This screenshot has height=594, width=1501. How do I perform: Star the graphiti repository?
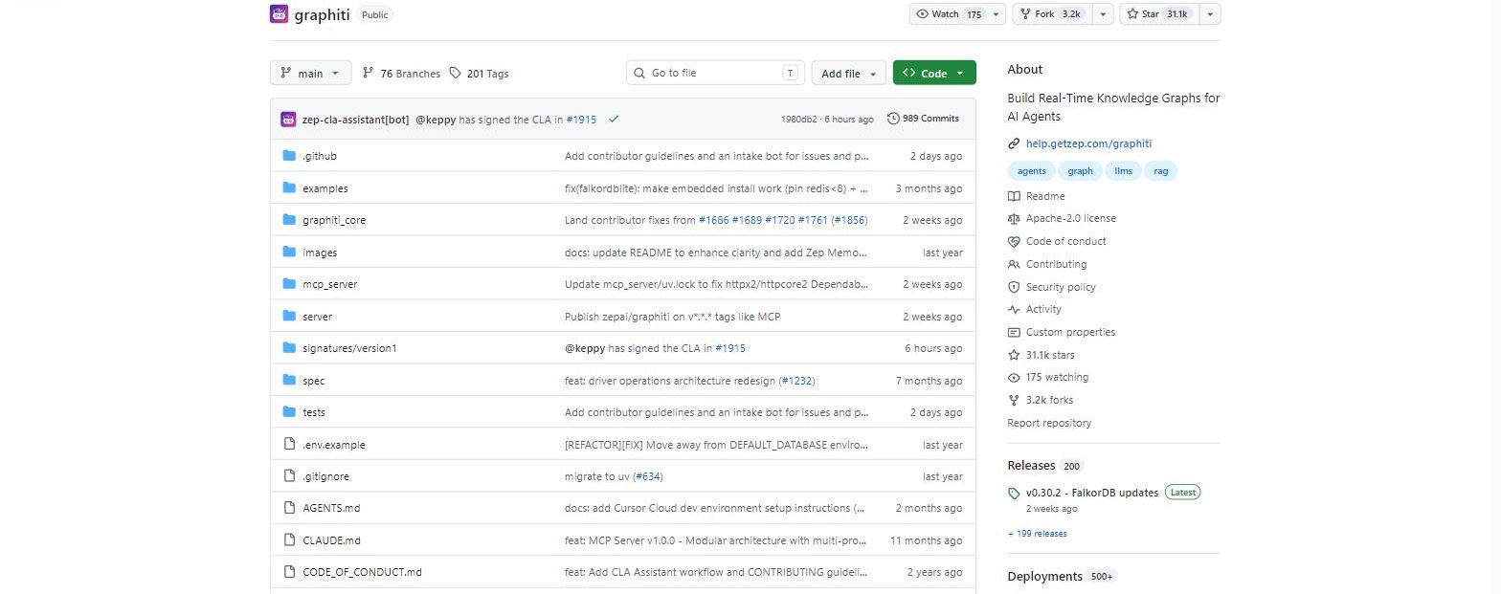coord(1159,14)
